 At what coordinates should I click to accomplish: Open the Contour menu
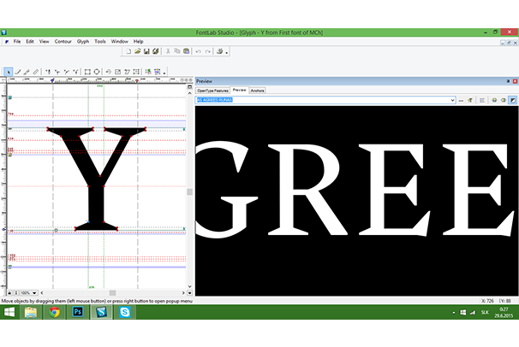click(63, 41)
